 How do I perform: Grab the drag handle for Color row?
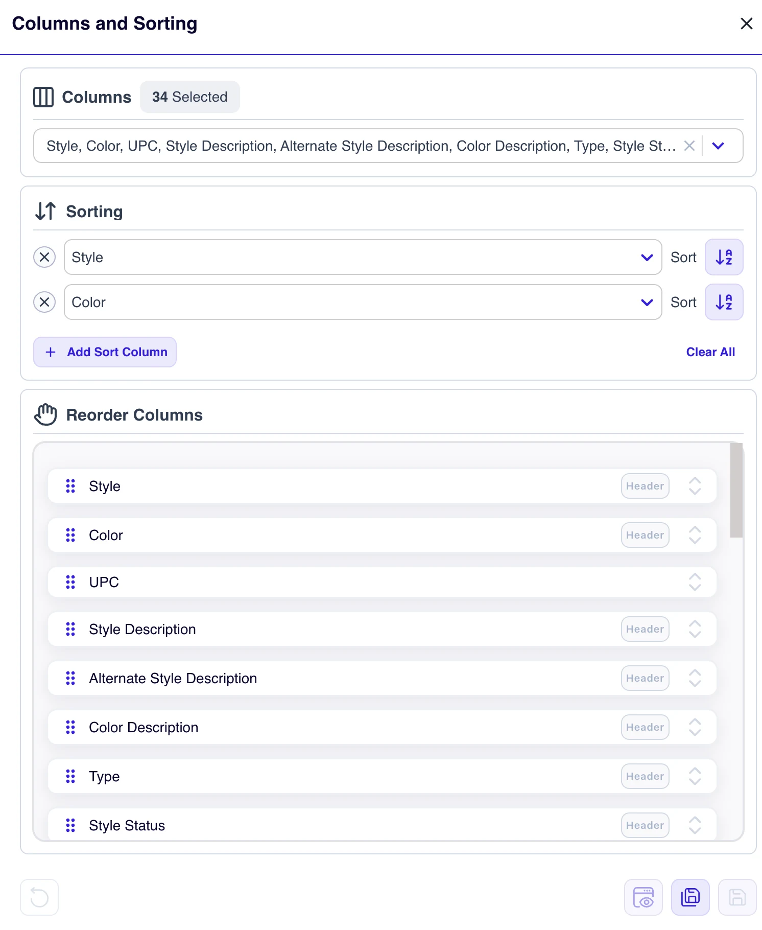click(70, 535)
